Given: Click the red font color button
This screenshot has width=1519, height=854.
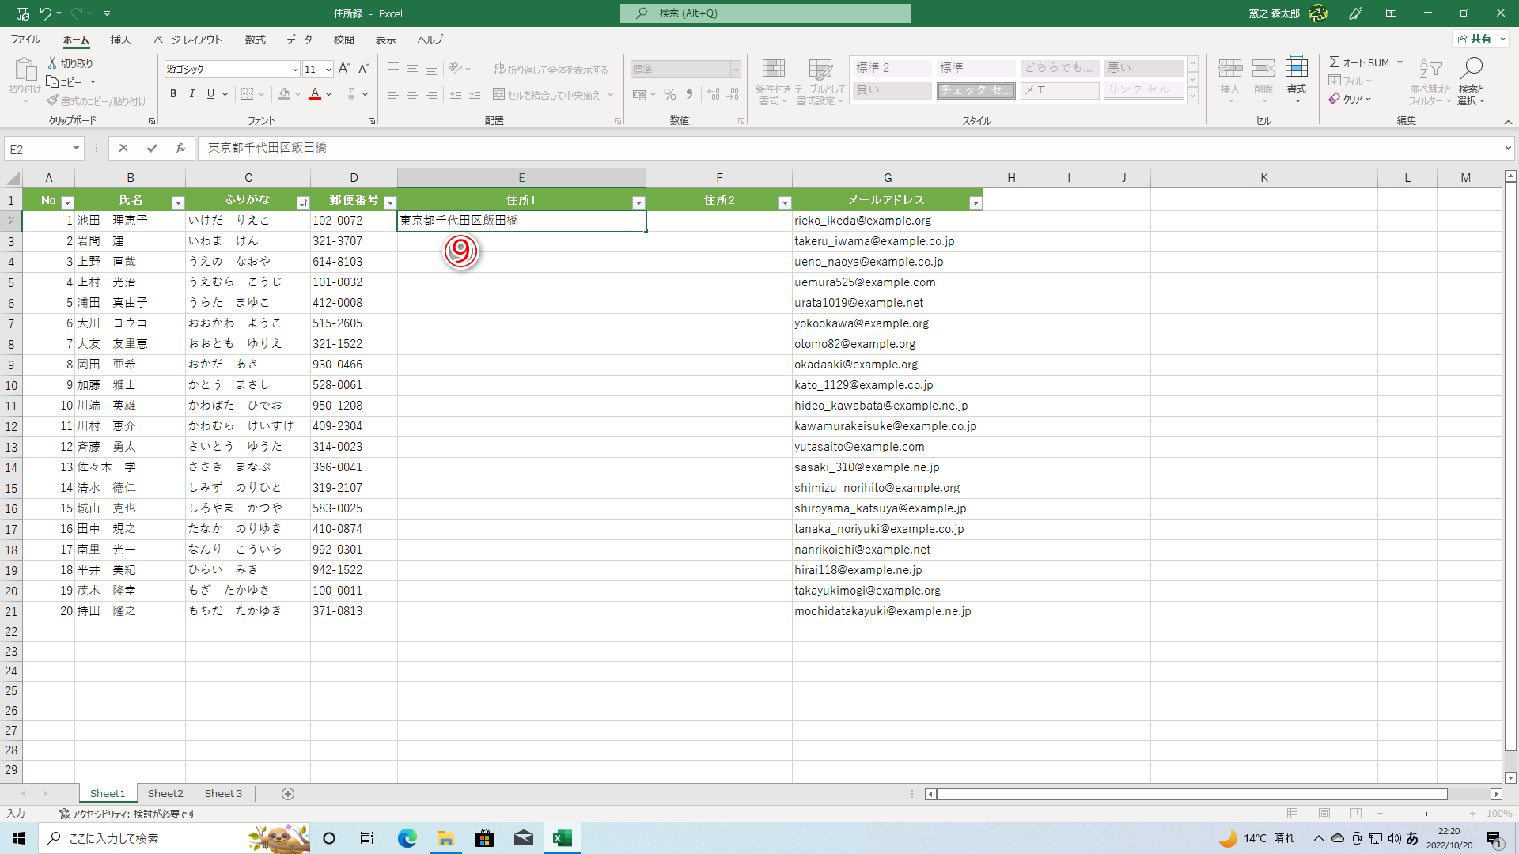Looking at the screenshot, I should pyautogui.click(x=315, y=94).
